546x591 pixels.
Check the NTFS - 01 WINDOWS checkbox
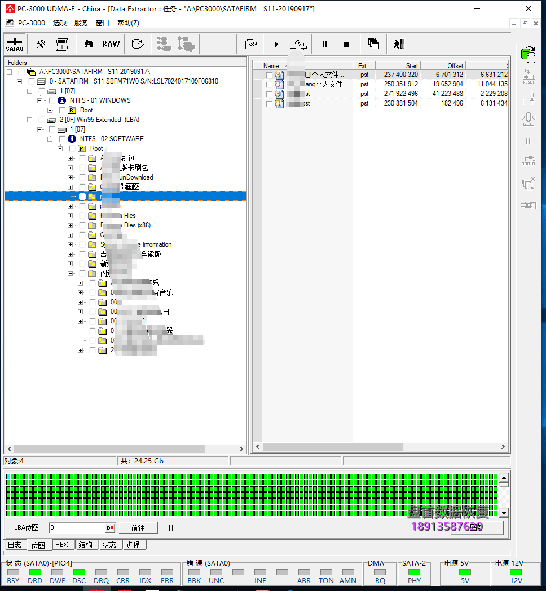point(52,100)
